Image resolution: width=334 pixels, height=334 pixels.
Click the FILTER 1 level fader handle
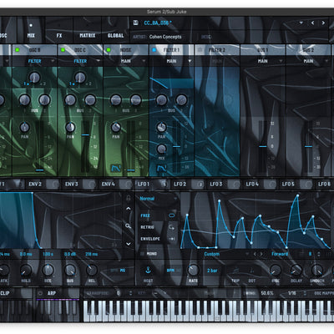click(176, 146)
